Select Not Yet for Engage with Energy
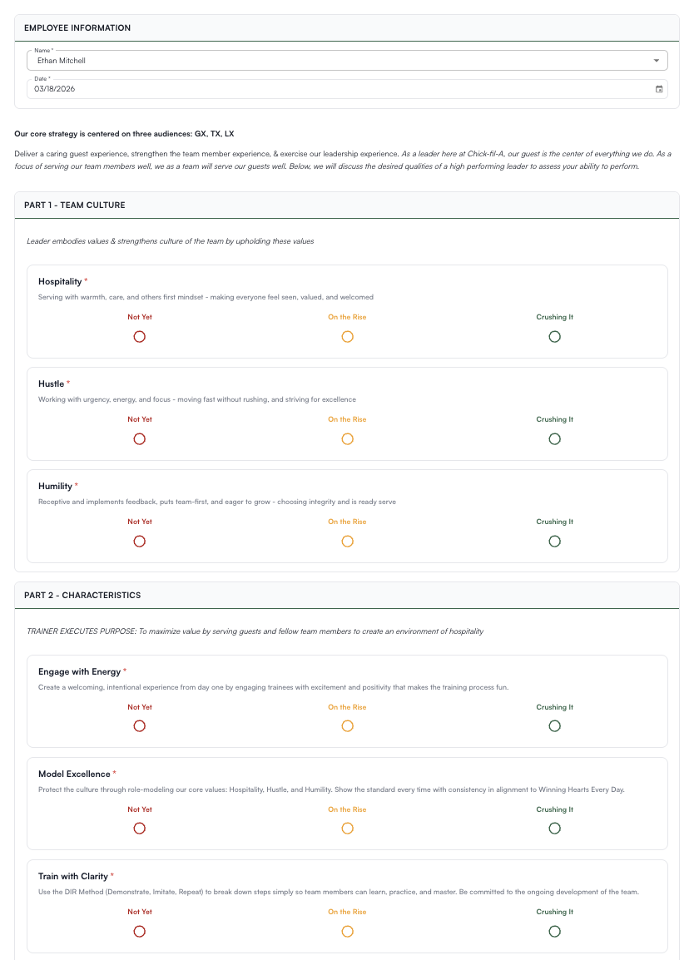 tap(139, 725)
